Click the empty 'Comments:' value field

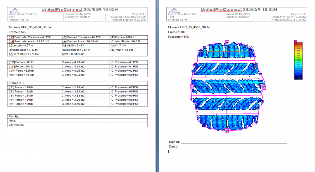pyautogui.click(x=104, y=125)
